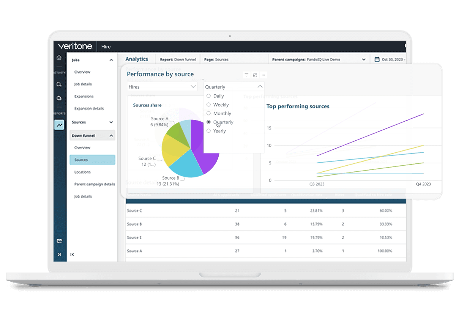Select the Monthly radio option
Image resolution: width=467 pixels, height=326 pixels.
(x=208, y=113)
